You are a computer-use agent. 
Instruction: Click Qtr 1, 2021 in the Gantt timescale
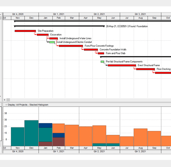click(59, 14)
